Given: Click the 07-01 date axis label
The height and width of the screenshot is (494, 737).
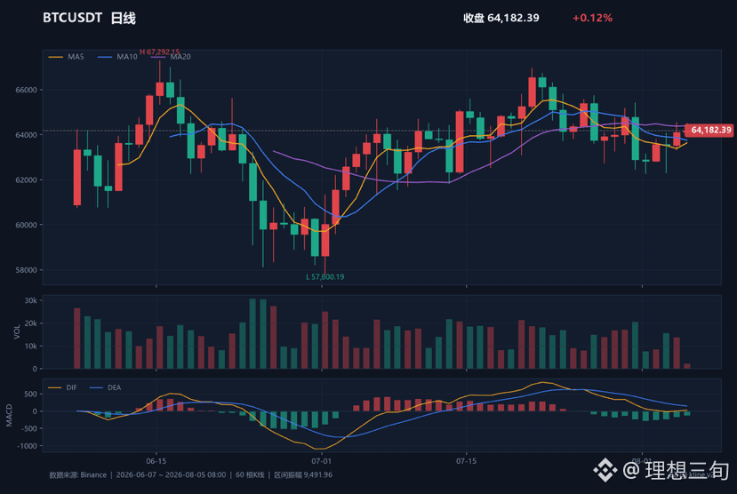Looking at the screenshot, I should 322,461.
